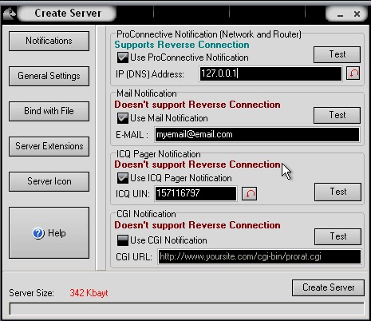Uncheck Use Mail Notification
The image size is (371, 321).
coord(123,118)
